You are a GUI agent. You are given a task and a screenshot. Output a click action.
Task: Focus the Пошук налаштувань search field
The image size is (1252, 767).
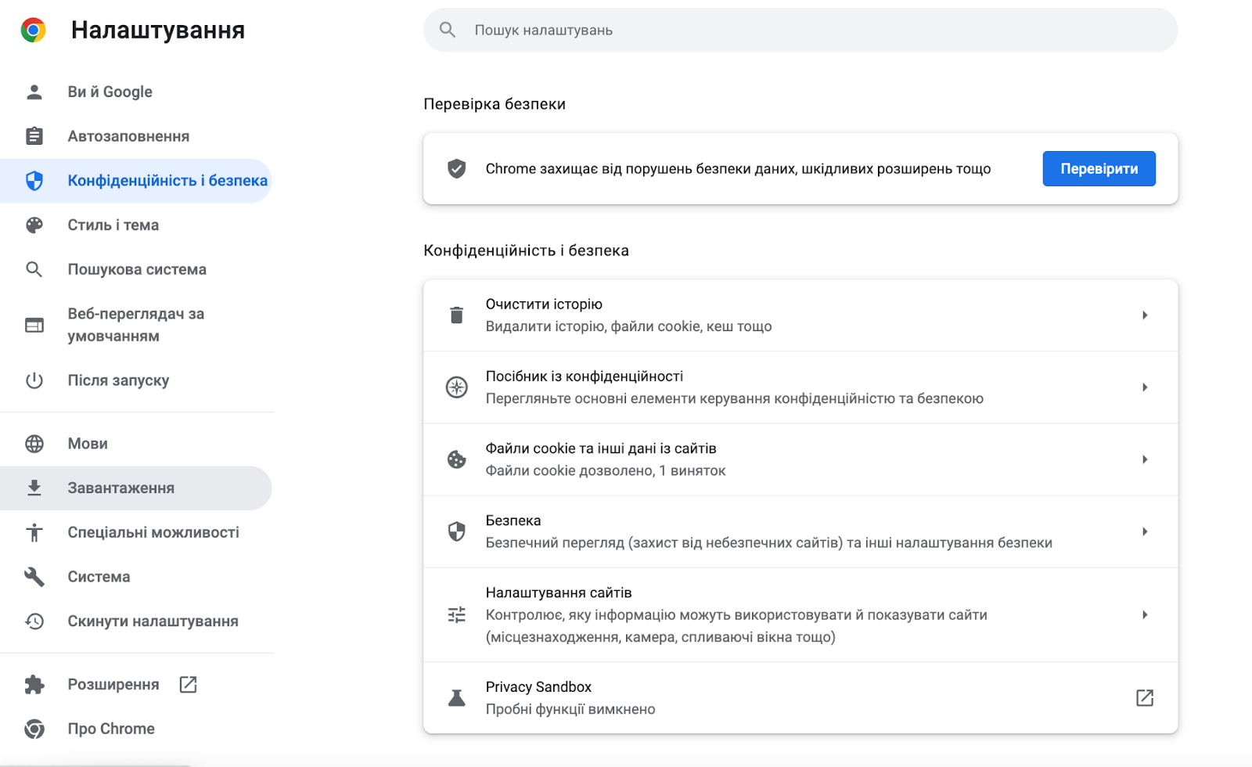pos(800,30)
